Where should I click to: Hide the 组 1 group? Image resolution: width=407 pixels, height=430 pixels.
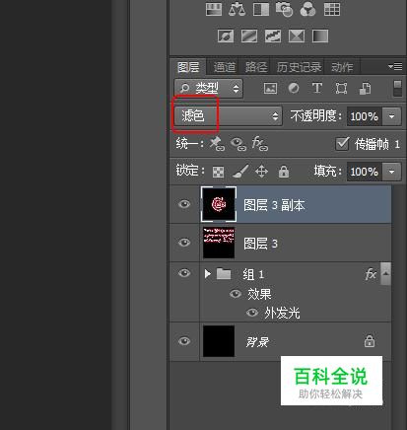pyautogui.click(x=184, y=273)
